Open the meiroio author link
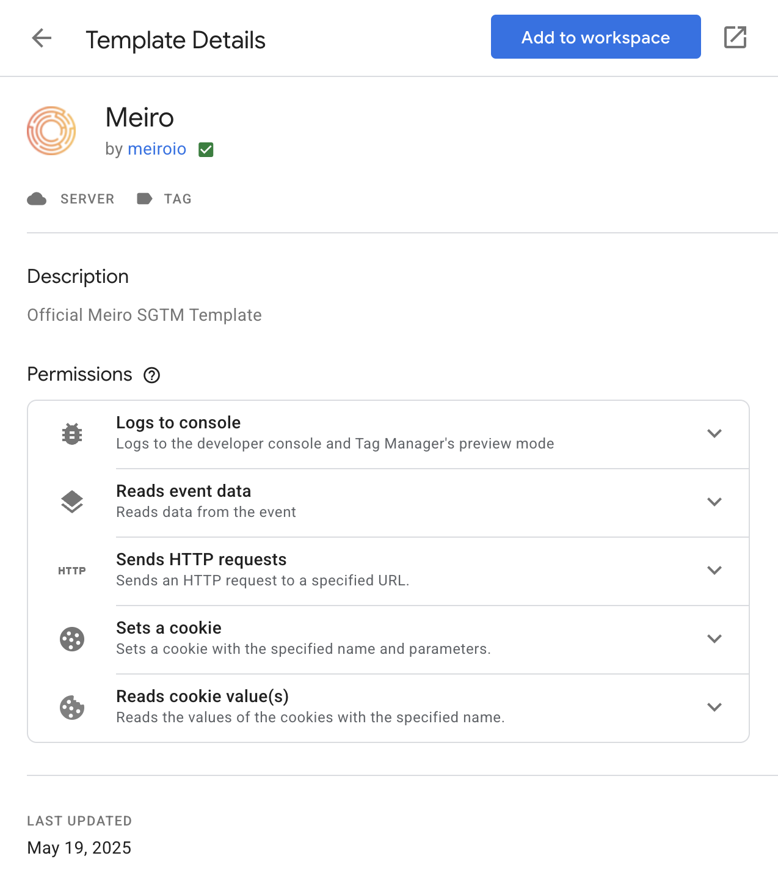This screenshot has height=875, width=778. pos(157,149)
